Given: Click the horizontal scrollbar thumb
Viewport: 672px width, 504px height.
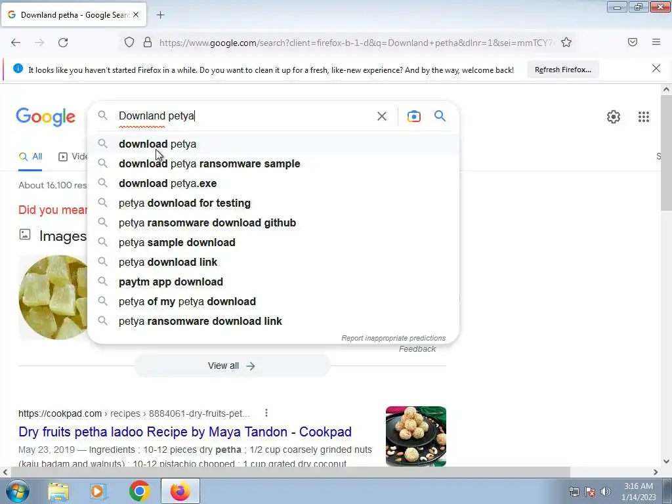Looking at the screenshot, I should pos(290,472).
